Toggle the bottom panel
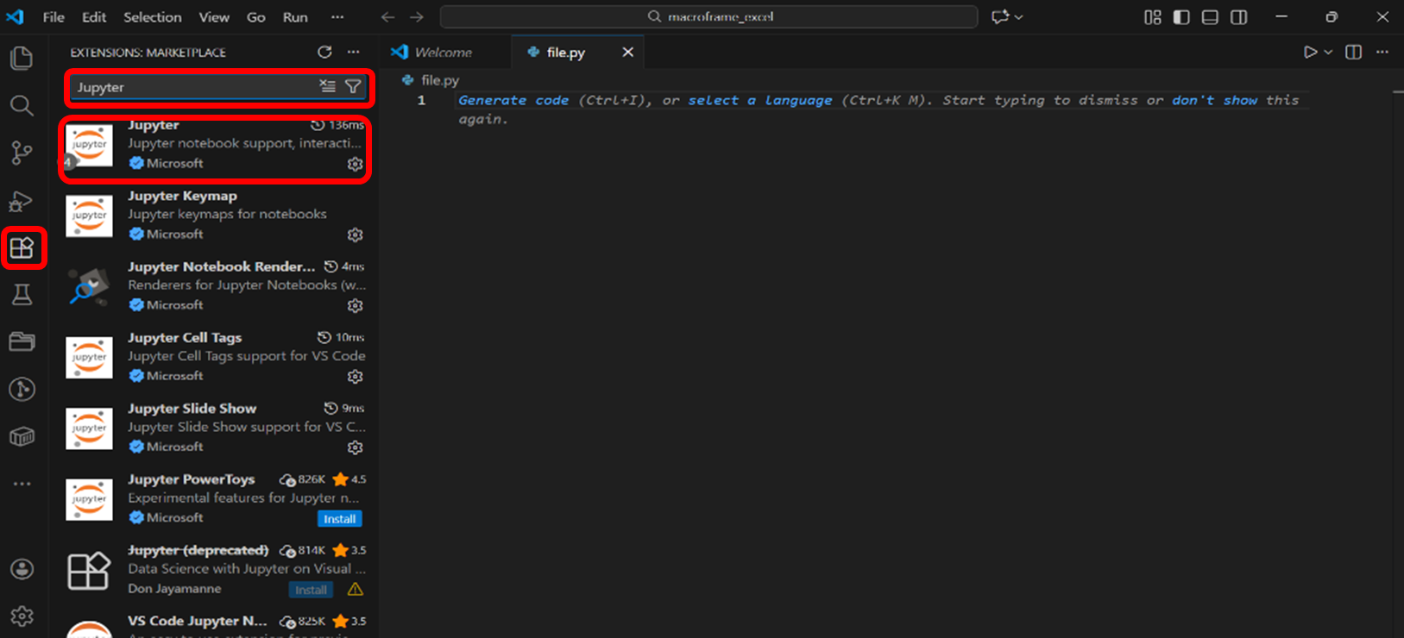Image resolution: width=1404 pixels, height=638 pixels. tap(1210, 16)
